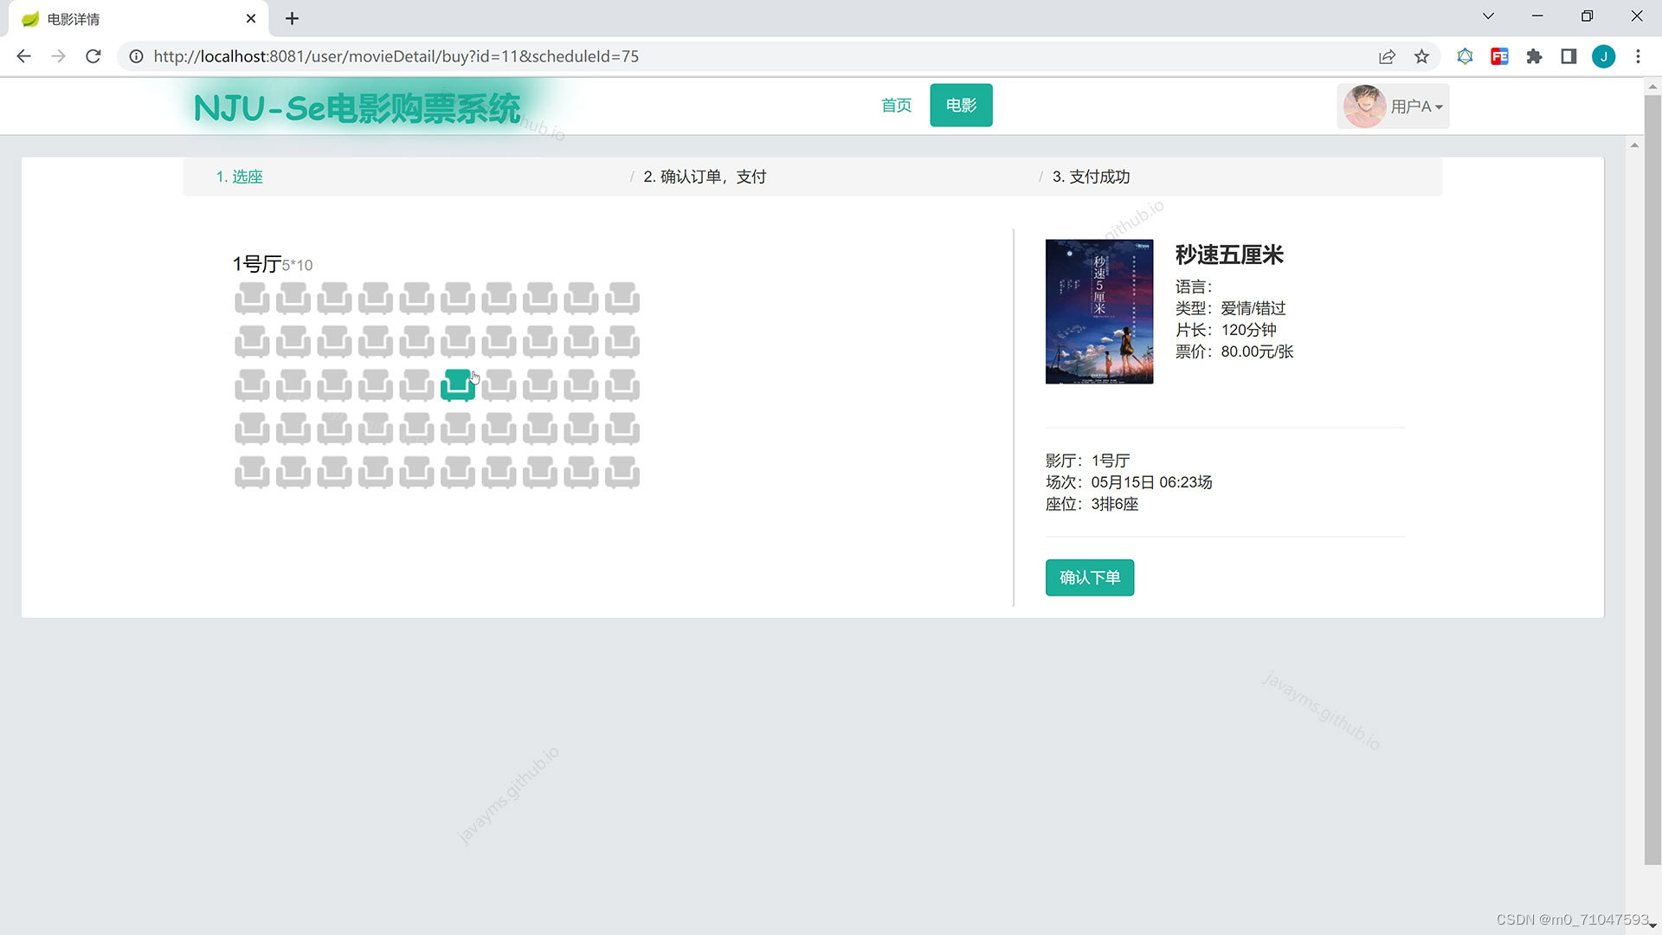Click the address bar URL
Screen dimensions: 1662x935
click(396, 56)
